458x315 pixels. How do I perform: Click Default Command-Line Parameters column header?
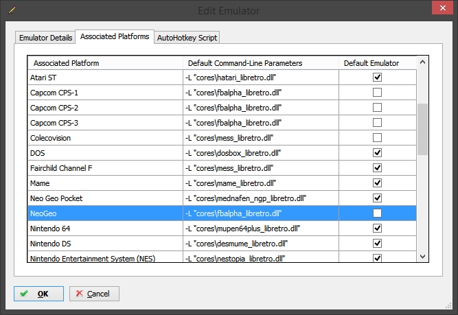tap(261, 63)
